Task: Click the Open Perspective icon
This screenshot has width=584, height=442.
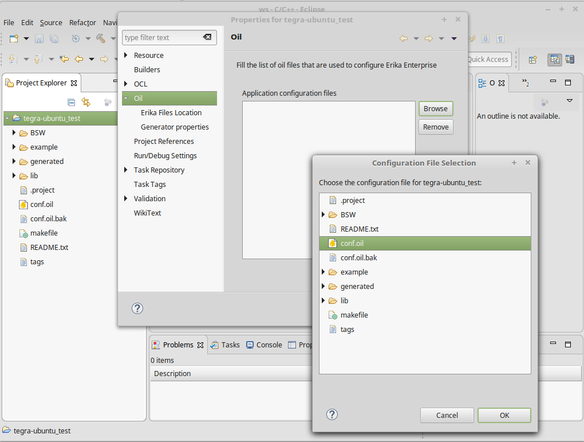Action: pos(533,59)
